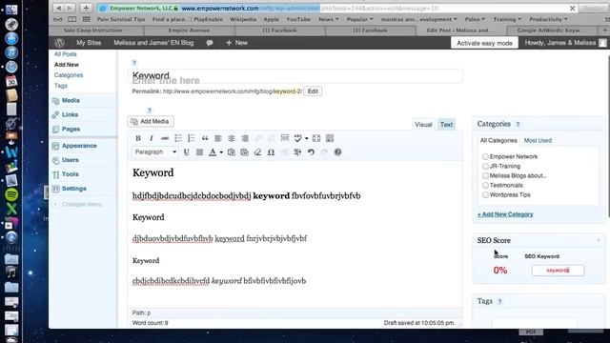This screenshot has width=610, height=343.
Task: Expand the Training bookmarks folder
Action: [507, 19]
